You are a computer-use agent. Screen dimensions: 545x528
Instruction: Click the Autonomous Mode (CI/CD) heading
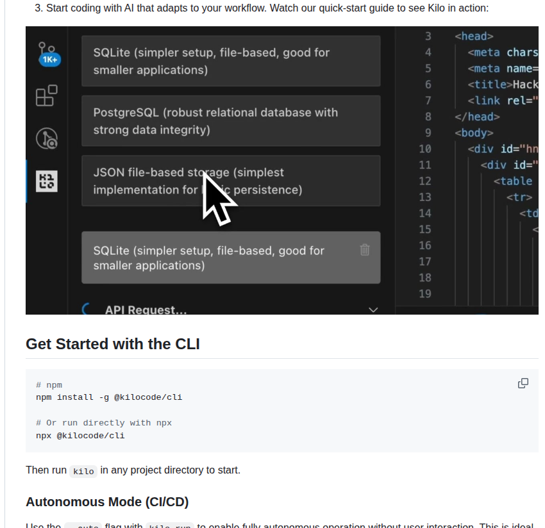[107, 502]
